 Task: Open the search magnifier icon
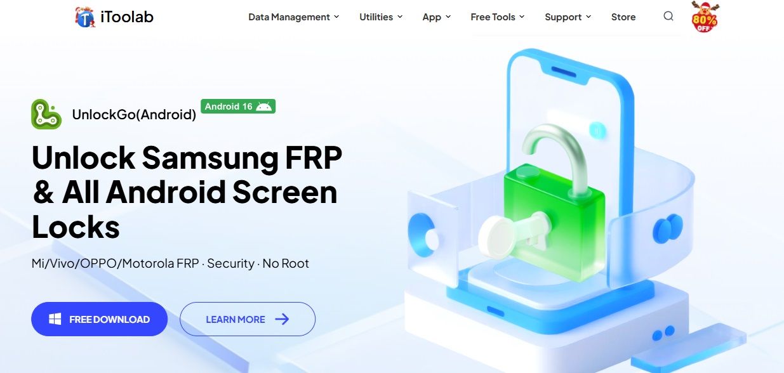[x=668, y=16]
